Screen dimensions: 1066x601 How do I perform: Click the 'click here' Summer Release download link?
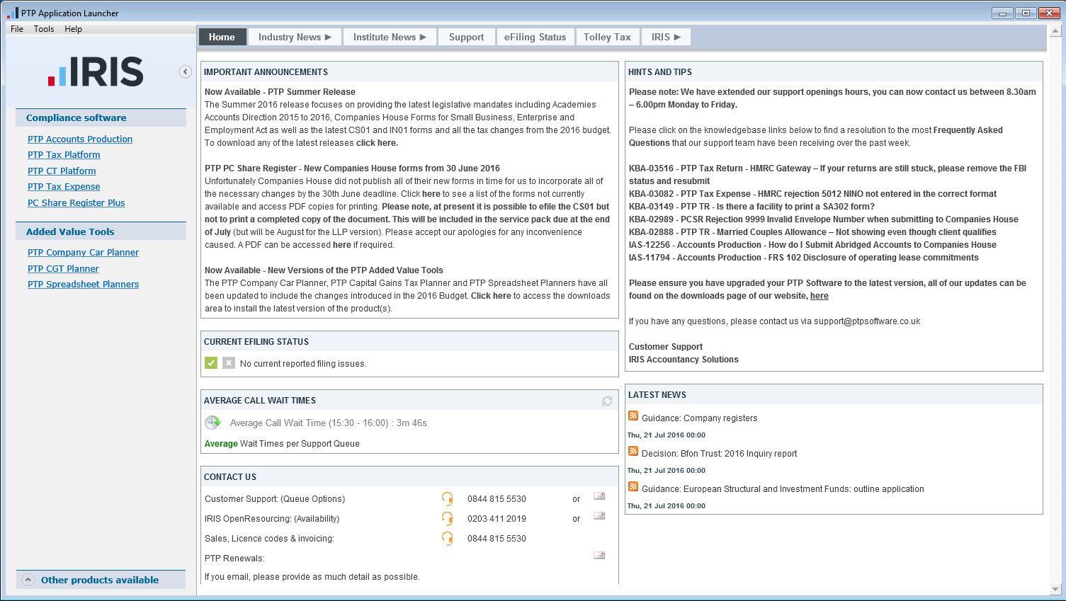tap(377, 143)
